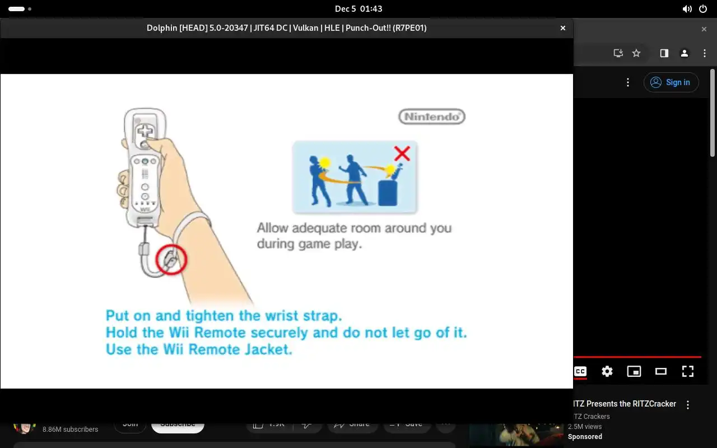Image resolution: width=717 pixels, height=448 pixels.
Task: Open the RITZ Presents the RITZCracker ad title
Action: click(x=625, y=404)
